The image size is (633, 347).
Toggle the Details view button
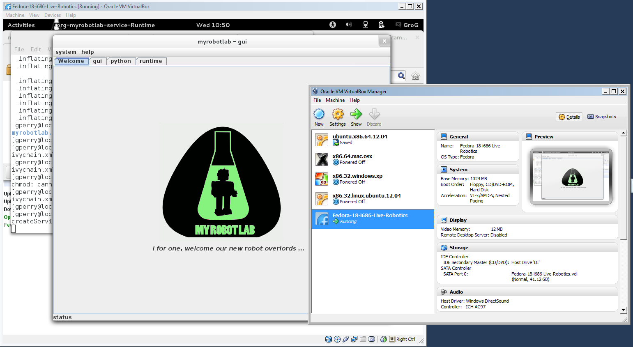click(569, 117)
